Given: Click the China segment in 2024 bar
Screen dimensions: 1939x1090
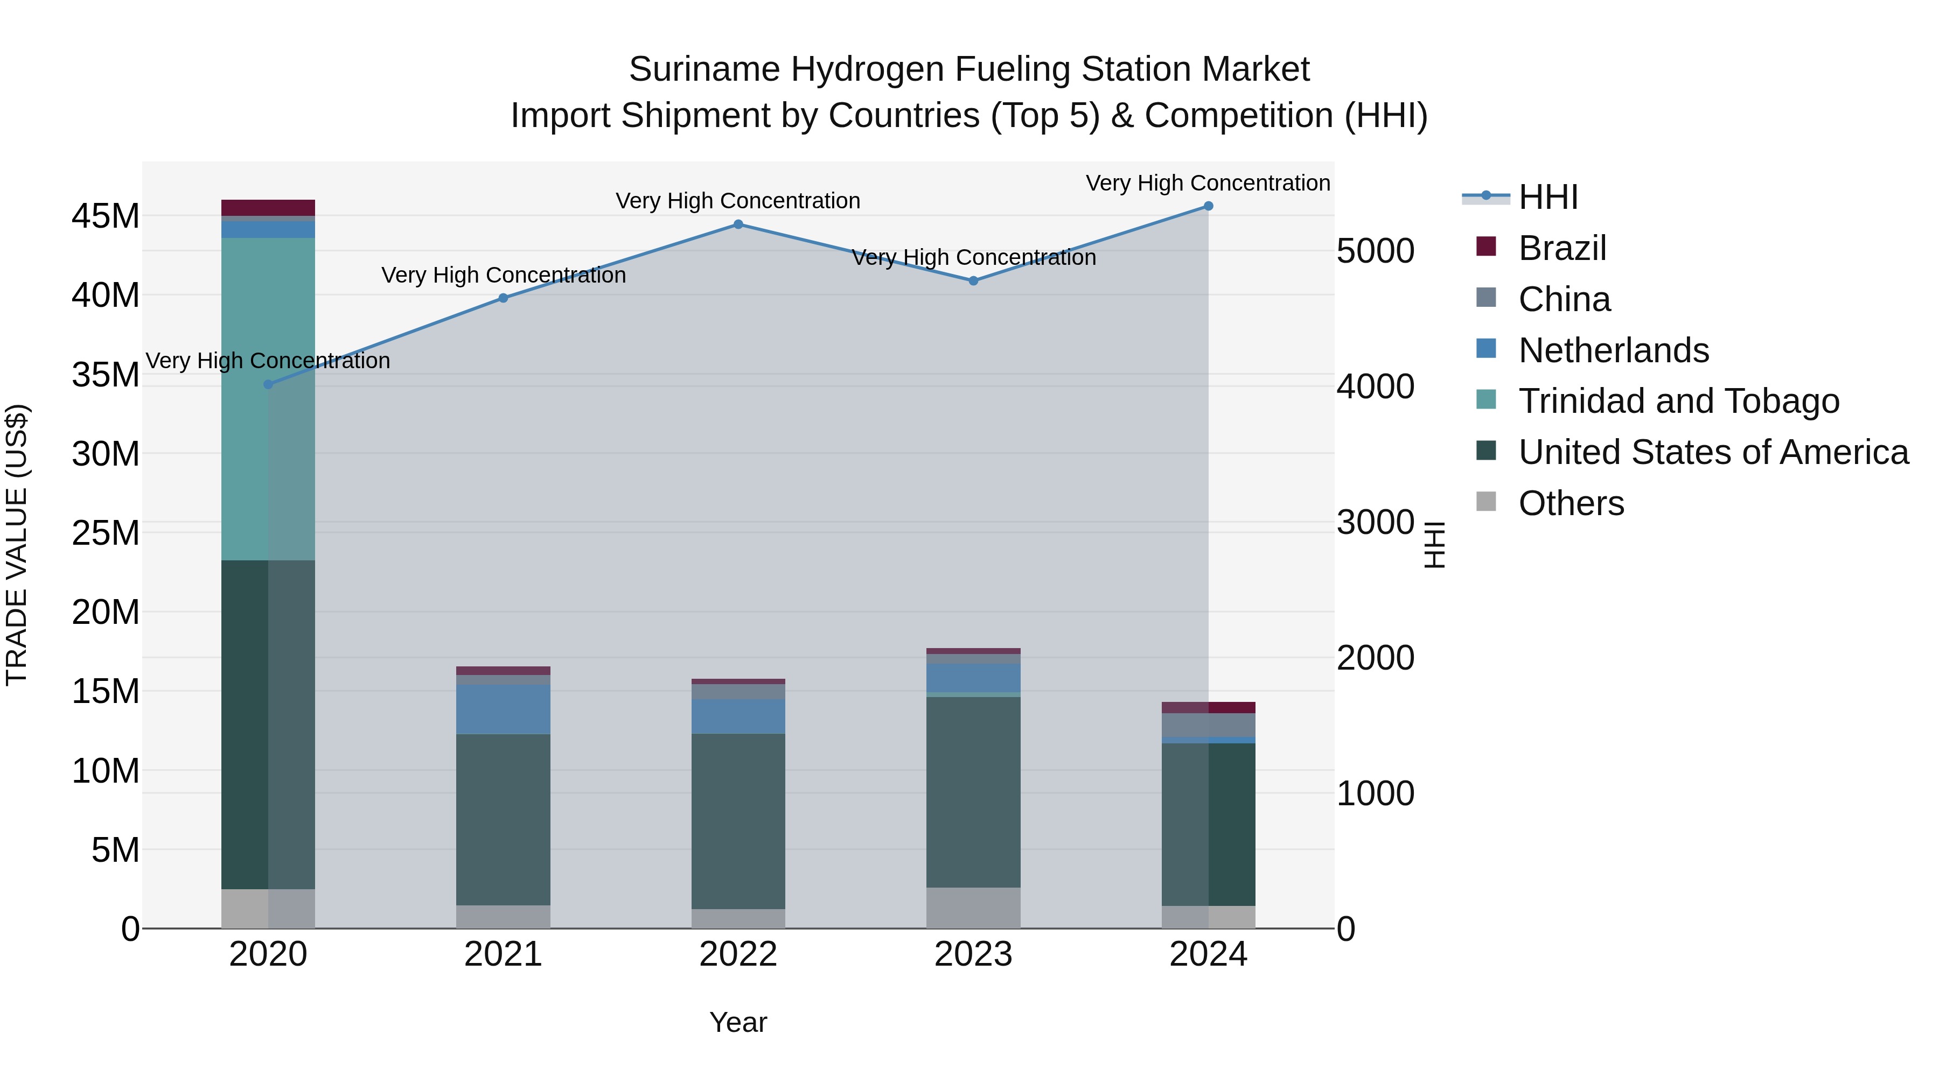Looking at the screenshot, I should coord(1208,725).
